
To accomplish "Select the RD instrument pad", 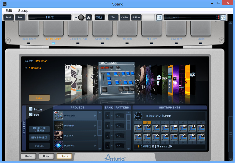I will click(201, 128).
